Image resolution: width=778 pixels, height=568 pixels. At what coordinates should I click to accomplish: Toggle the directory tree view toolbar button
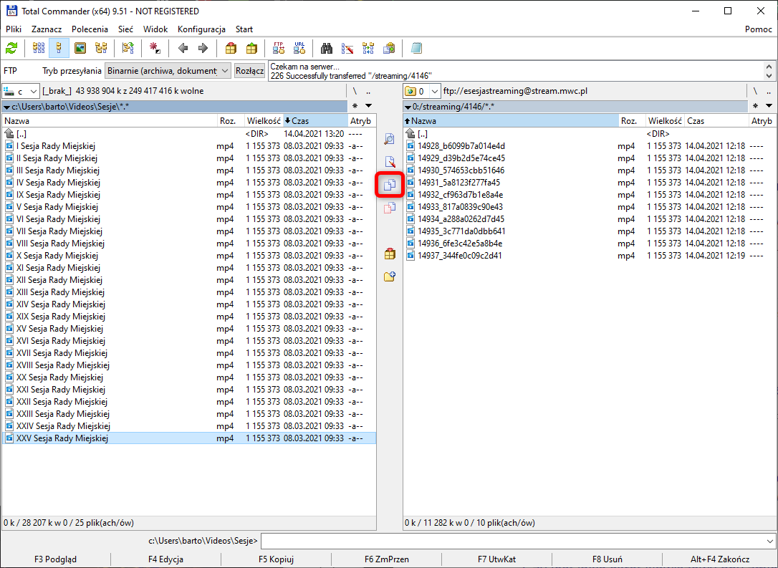pyautogui.click(x=101, y=48)
